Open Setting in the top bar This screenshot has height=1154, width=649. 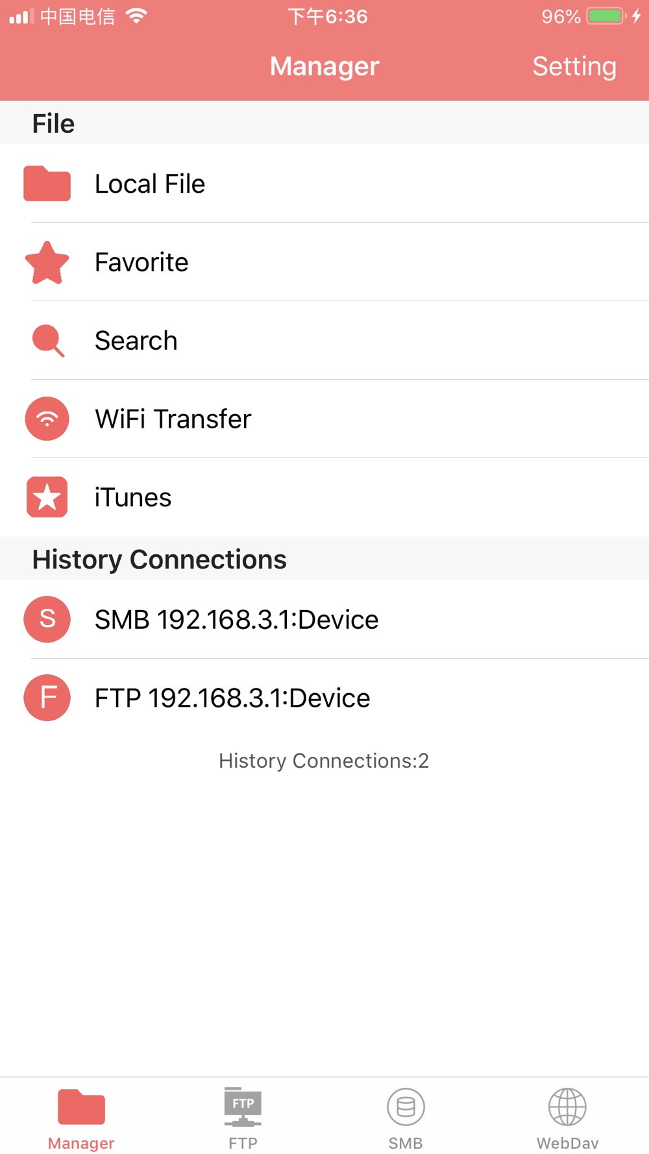tap(574, 66)
